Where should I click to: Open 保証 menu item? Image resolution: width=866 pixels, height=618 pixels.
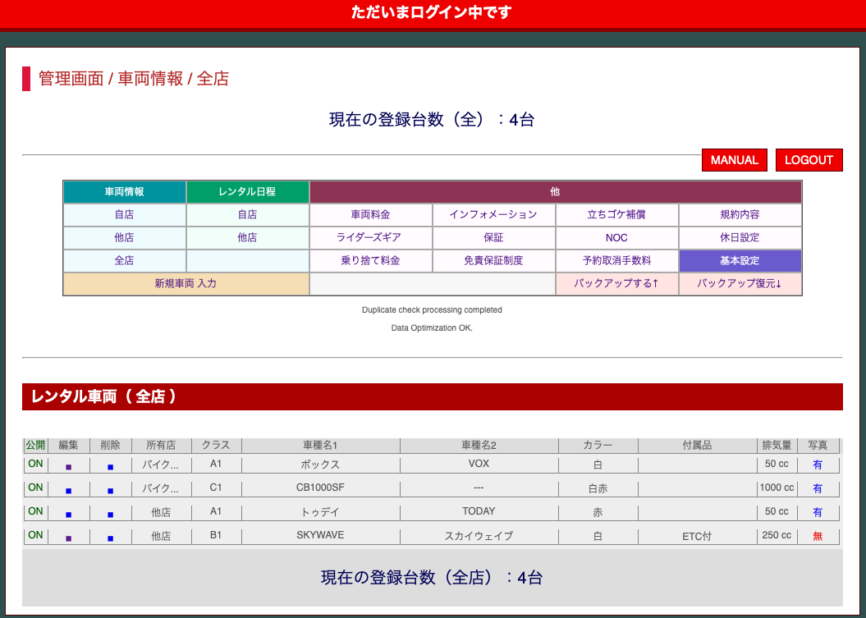click(x=493, y=238)
